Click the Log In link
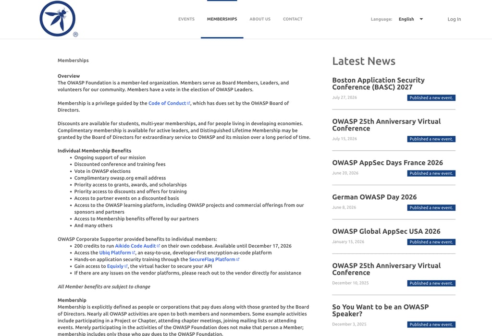Screen dimensions: 492x336 click(454, 19)
